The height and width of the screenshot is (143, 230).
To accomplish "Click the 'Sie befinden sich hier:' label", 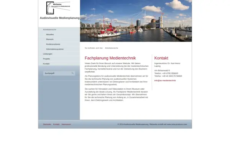I will tap(94, 48).
